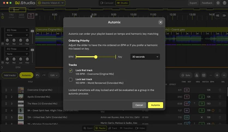The image size is (228, 132).
Task: Click the match X icon for United
Action: tap(202, 117)
